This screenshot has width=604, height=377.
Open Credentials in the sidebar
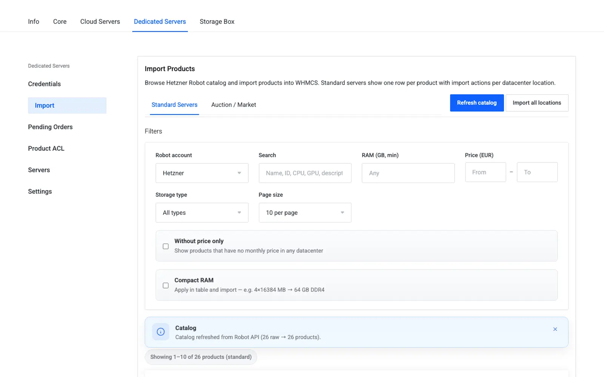pos(45,84)
